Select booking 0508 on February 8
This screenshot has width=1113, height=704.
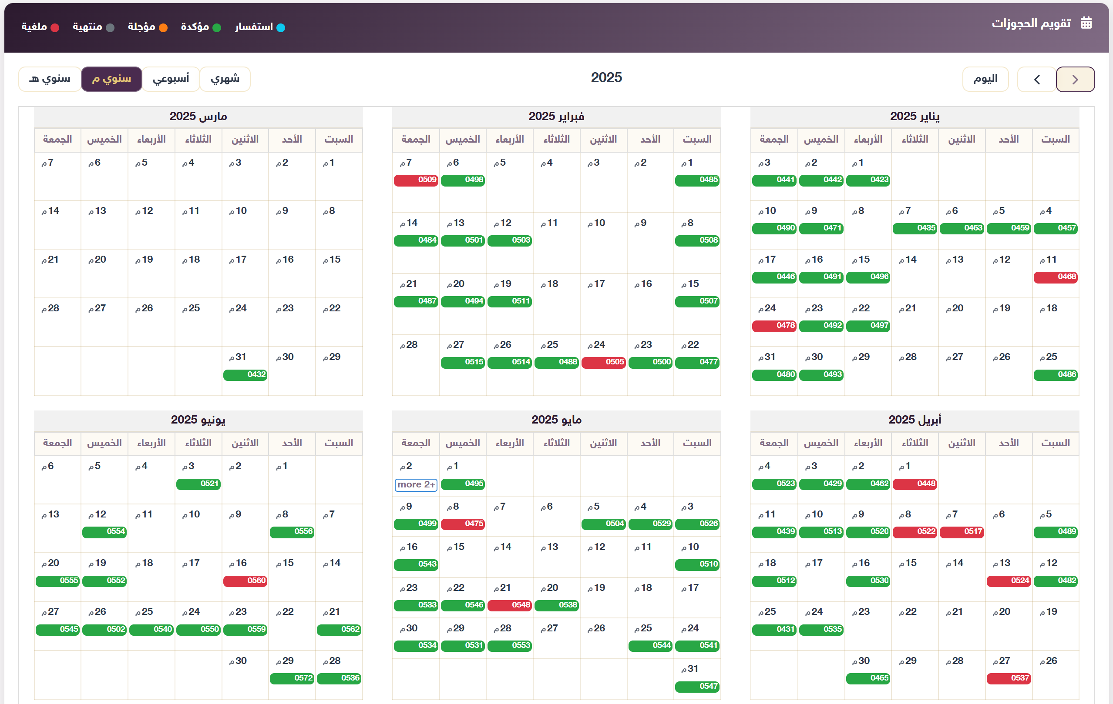tap(697, 240)
